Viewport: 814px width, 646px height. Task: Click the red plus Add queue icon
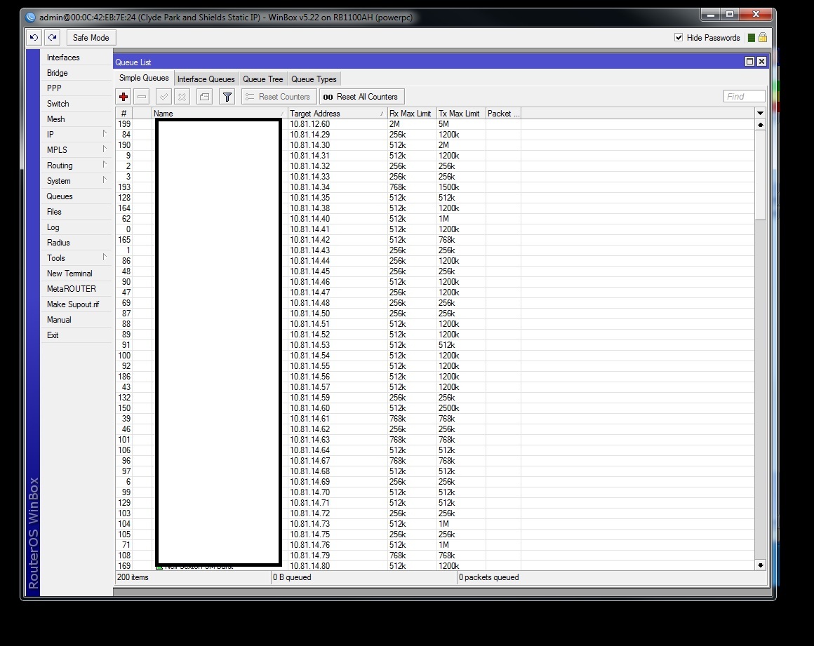point(124,97)
